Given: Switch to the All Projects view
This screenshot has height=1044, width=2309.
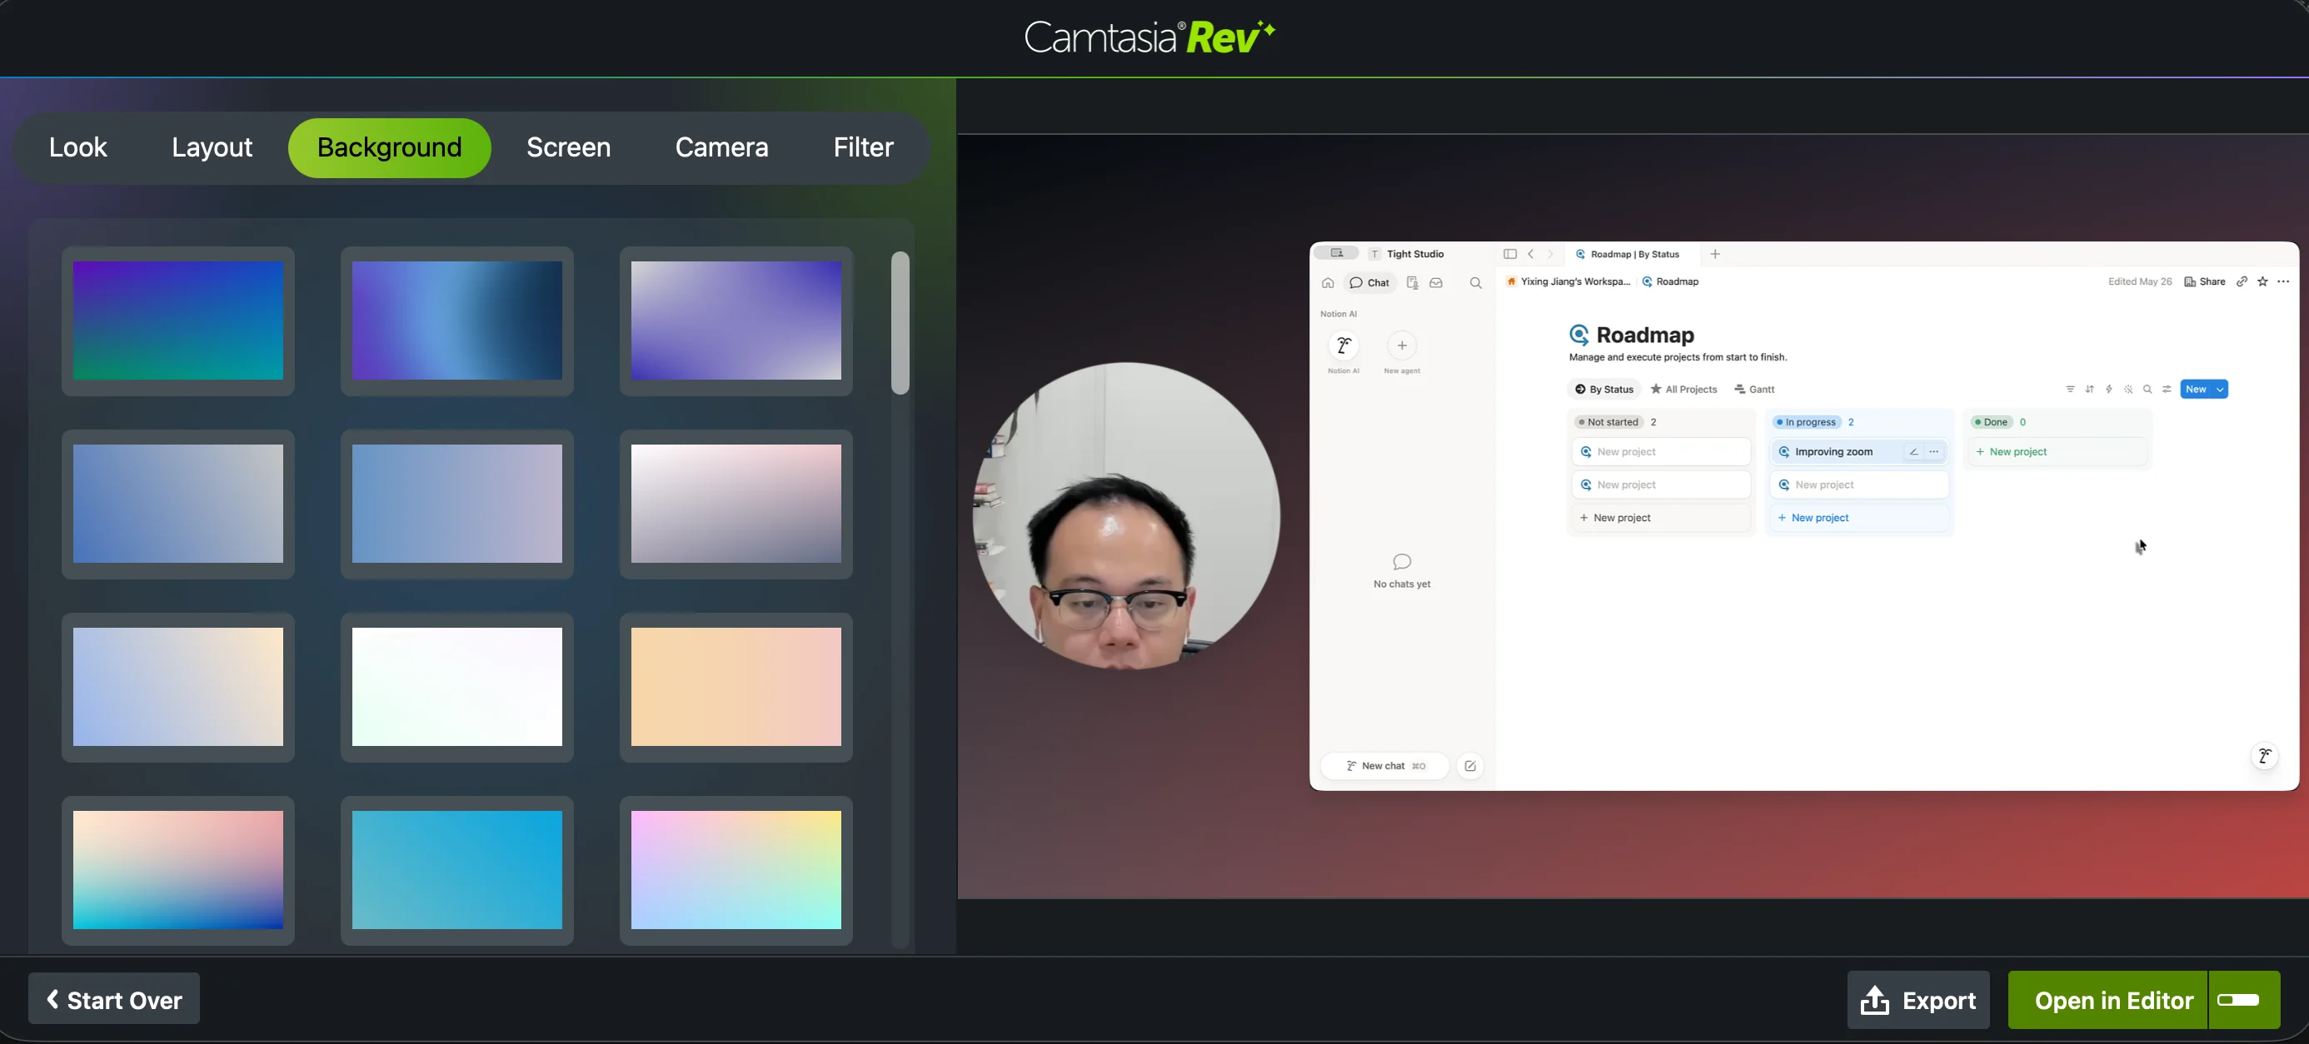Looking at the screenshot, I should (1683, 389).
